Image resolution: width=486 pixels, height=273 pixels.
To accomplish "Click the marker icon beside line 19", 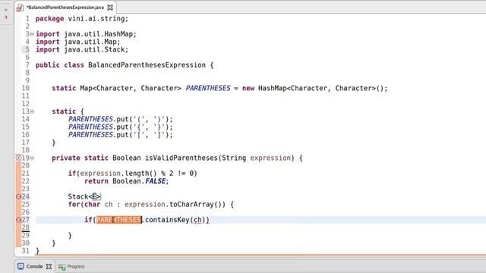I will point(18,158).
